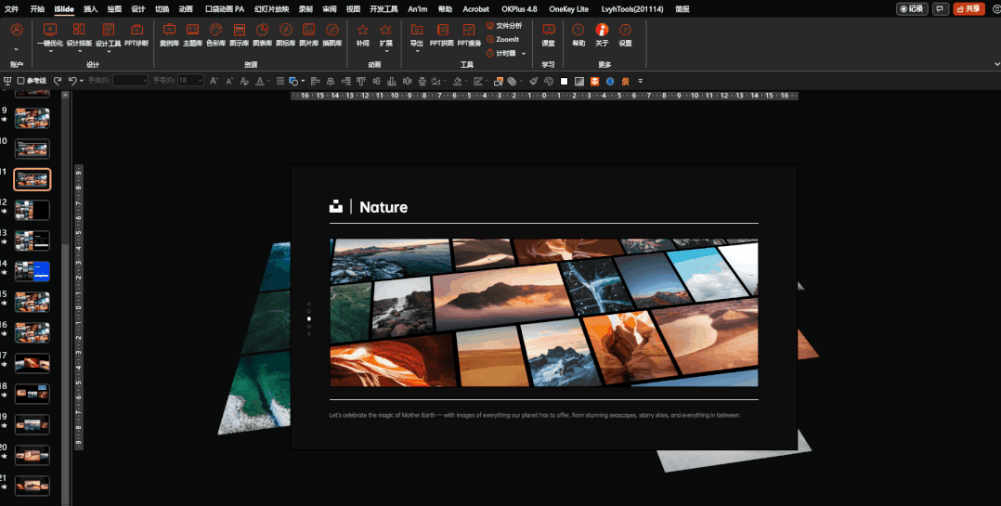Viewport: 1001px width, 506px height.
Task: Click the 共享 share button
Action: coord(969,9)
